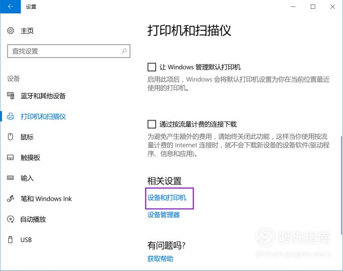The height and width of the screenshot is (271, 343).
Task: Click the USB icon in sidebar
Action: click(10, 240)
